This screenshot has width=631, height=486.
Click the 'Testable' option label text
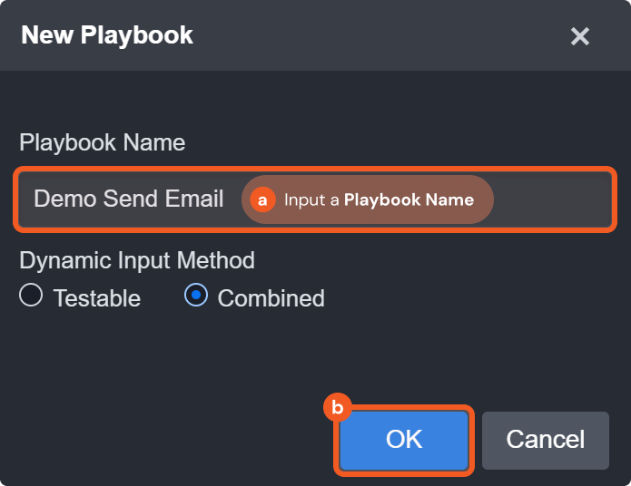96,298
